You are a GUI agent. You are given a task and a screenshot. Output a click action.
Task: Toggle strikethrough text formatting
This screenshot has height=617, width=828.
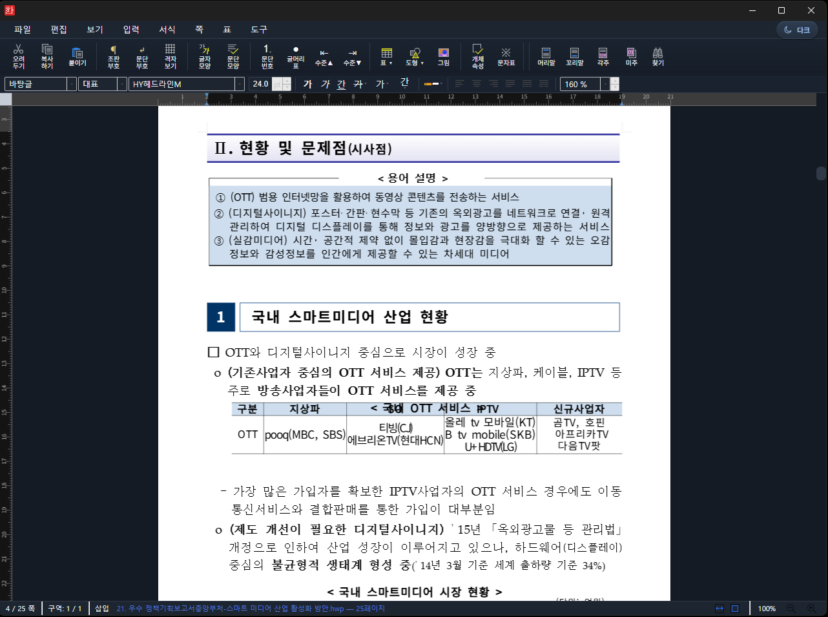(358, 84)
